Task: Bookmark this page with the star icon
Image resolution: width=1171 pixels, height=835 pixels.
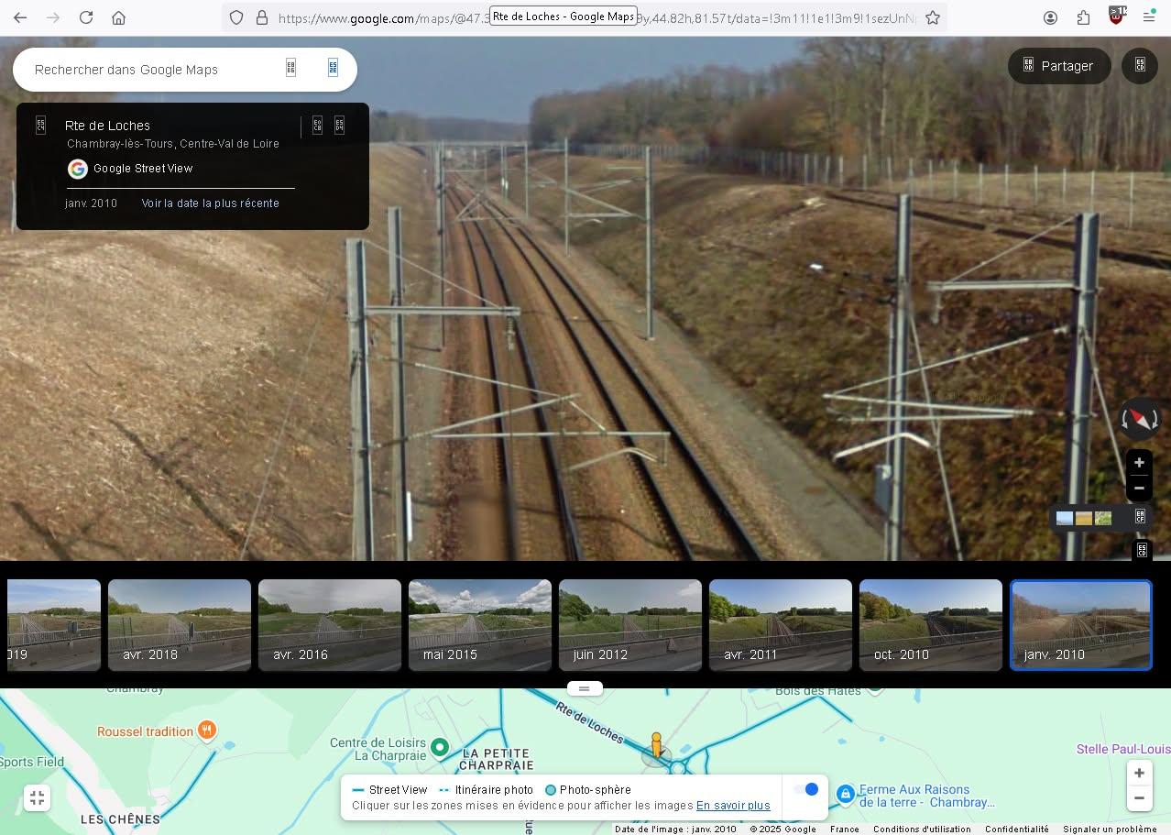Action: click(933, 17)
